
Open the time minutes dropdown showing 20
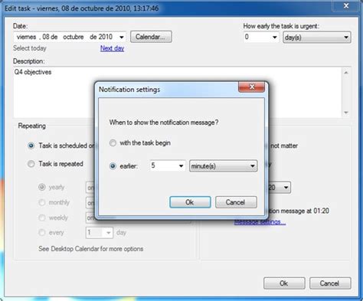pyautogui.click(x=286, y=188)
